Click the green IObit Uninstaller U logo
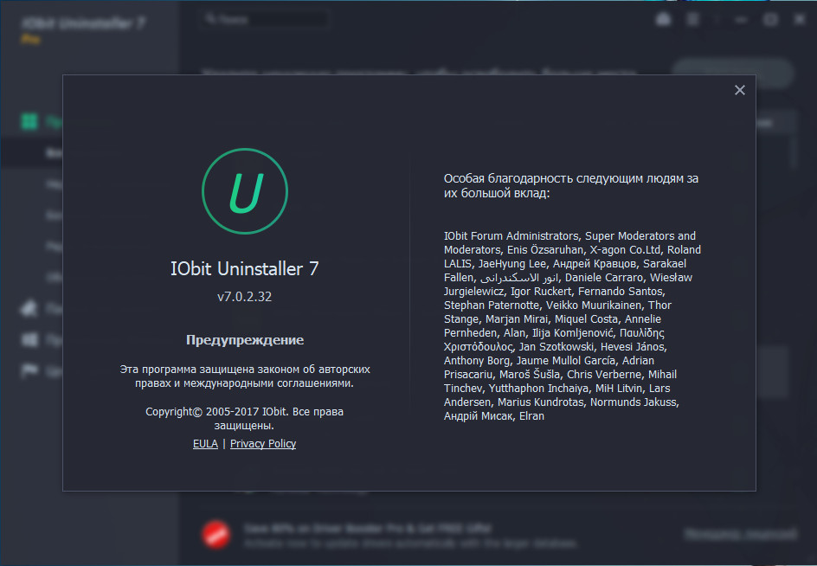The image size is (817, 566). 245,191
